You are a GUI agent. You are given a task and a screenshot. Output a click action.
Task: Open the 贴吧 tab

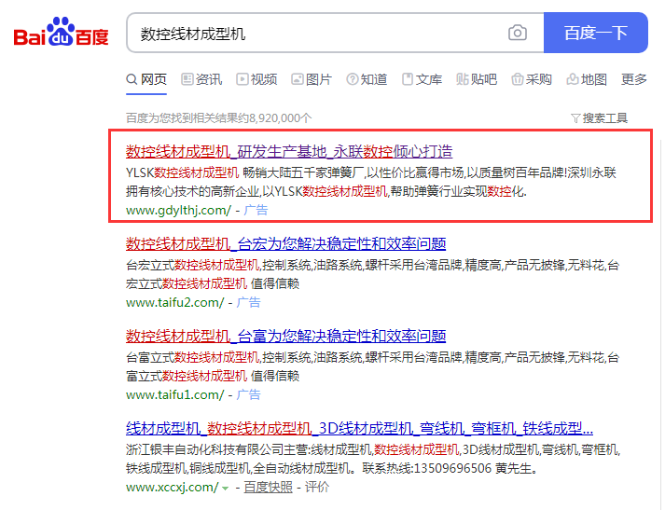[x=477, y=80]
